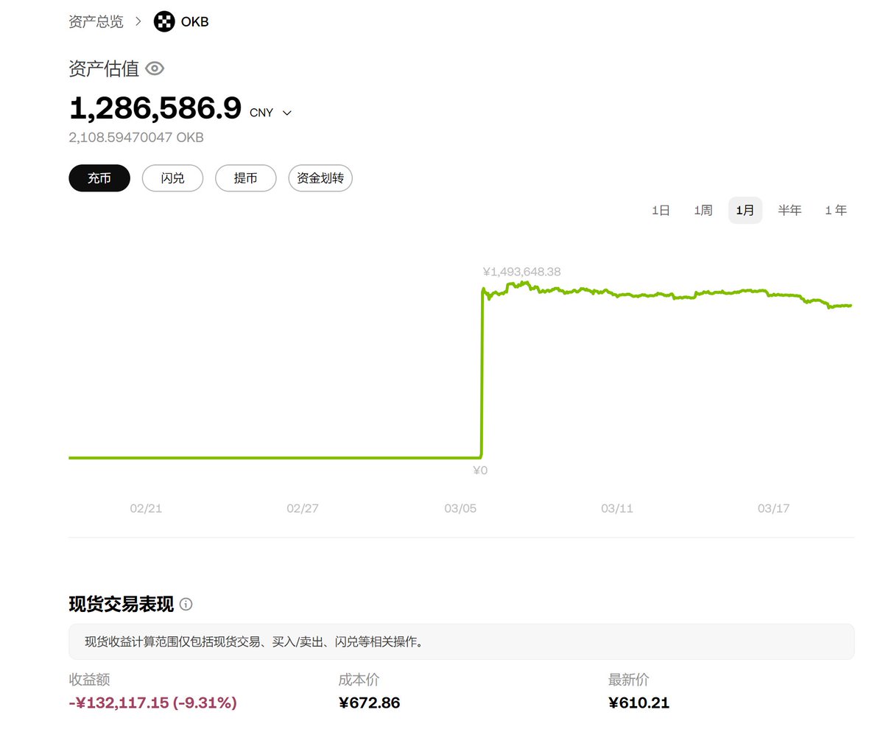Open the info tooltip beside 现货交易表现
Viewport: 883px width, 732px height.
[x=186, y=605]
